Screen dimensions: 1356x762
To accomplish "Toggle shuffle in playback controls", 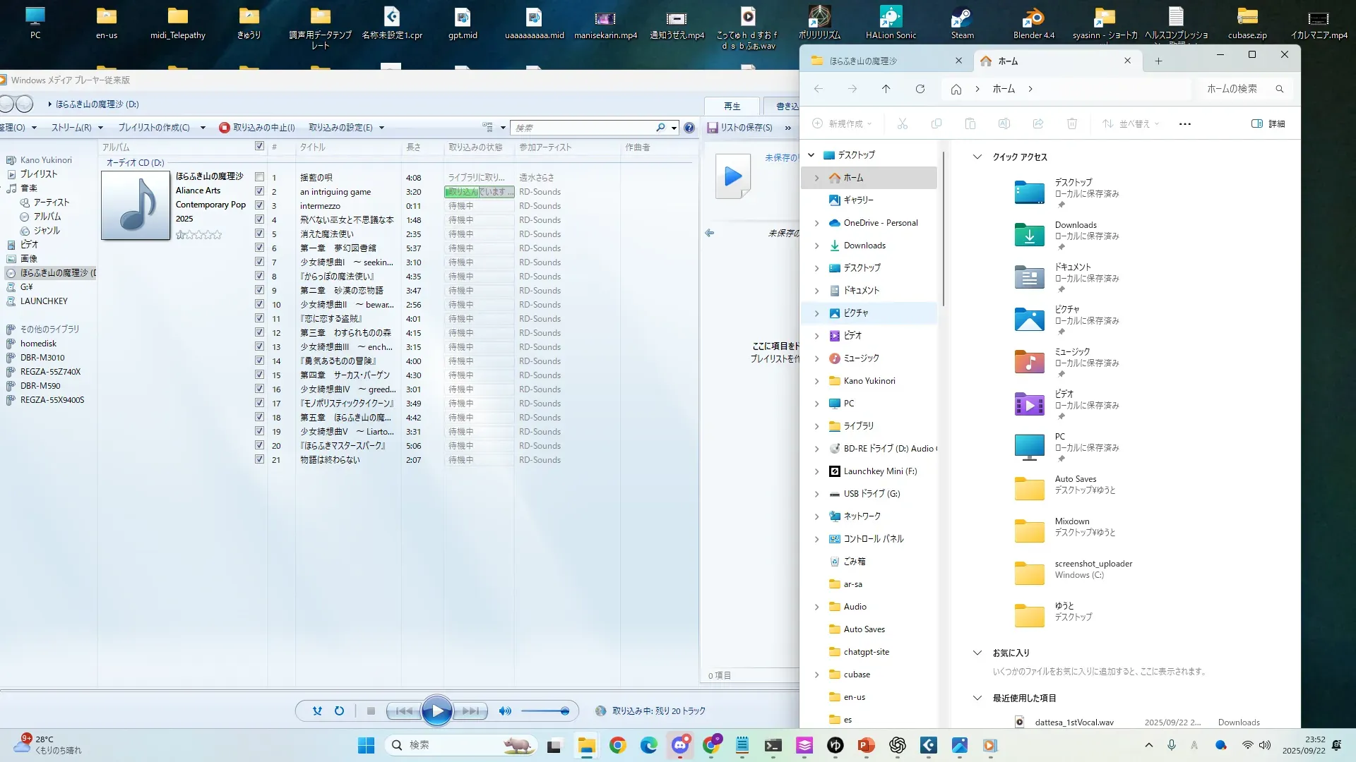I will pos(317,711).
